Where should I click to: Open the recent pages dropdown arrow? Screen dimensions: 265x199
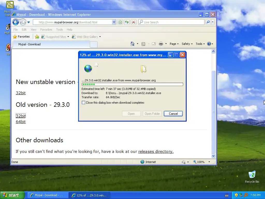coord(28,22)
